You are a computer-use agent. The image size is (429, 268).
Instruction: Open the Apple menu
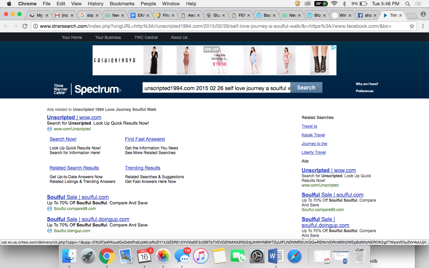pos(9,4)
